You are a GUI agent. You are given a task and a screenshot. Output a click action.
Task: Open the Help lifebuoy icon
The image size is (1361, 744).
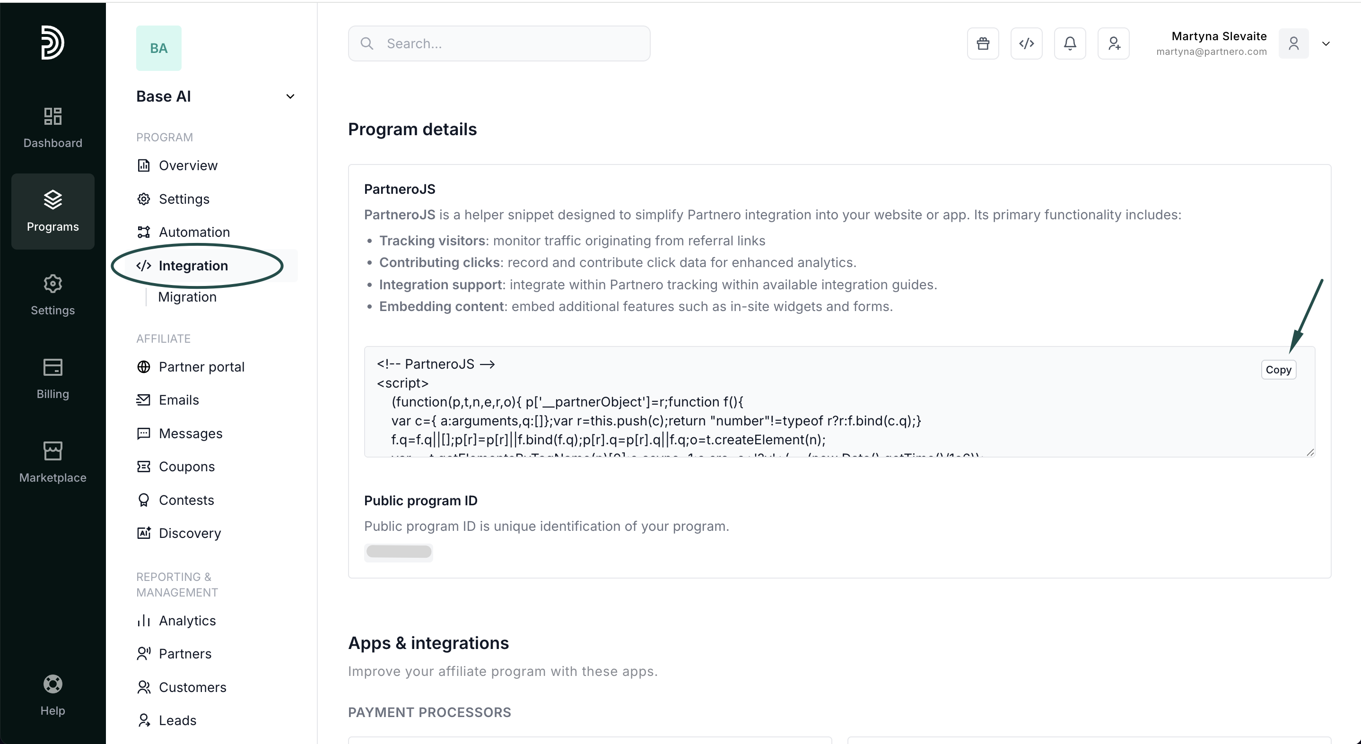(x=52, y=695)
